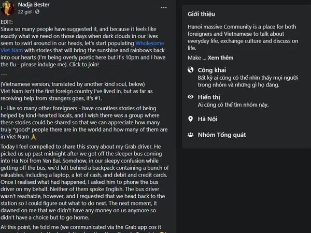
Task: Select the Hà Nội location label
Action: click(x=207, y=119)
